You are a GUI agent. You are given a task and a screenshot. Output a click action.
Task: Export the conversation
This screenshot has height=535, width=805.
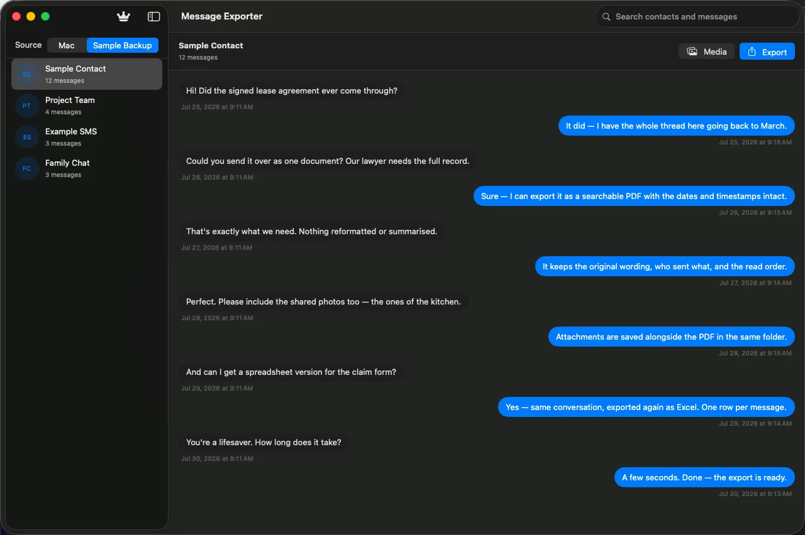767,51
